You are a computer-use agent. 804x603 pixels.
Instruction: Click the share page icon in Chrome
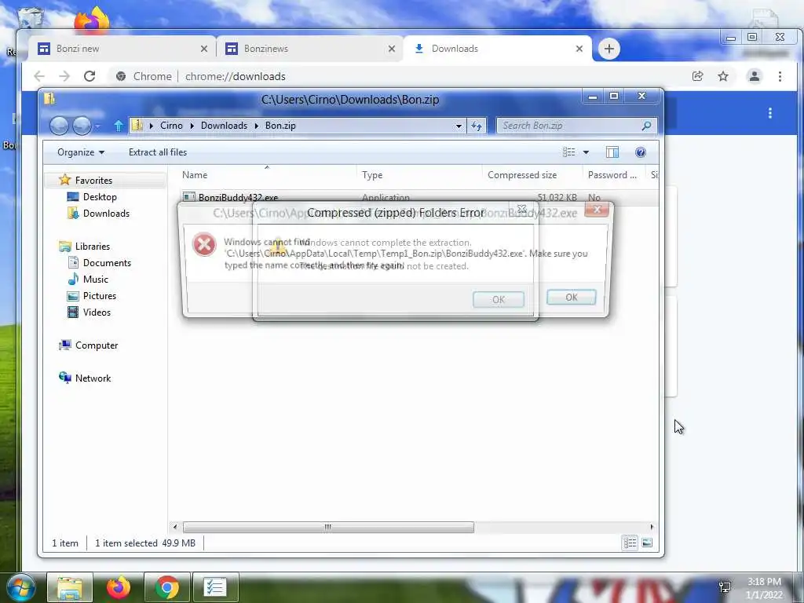click(697, 76)
